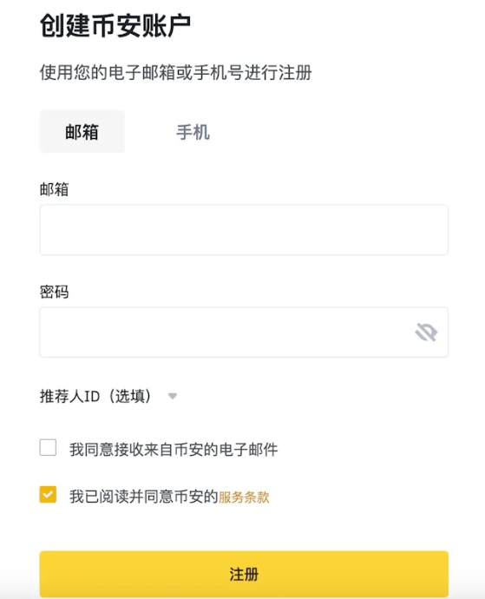This screenshot has width=485, height=599.
Task: Click the yellow 注册 button
Action: 244,574
